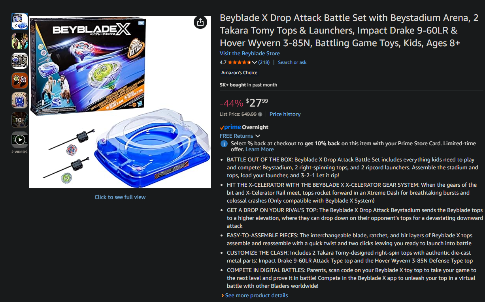Expand the rating breakdown chevron

click(x=255, y=62)
